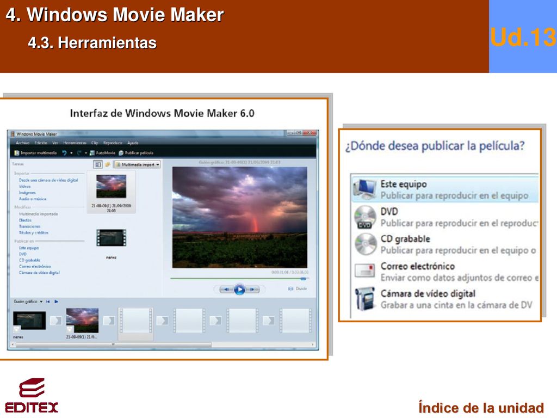Viewport: 557px width, 418px height.
Task: Click the storyboard scroll left arrow
Action: click(13, 345)
